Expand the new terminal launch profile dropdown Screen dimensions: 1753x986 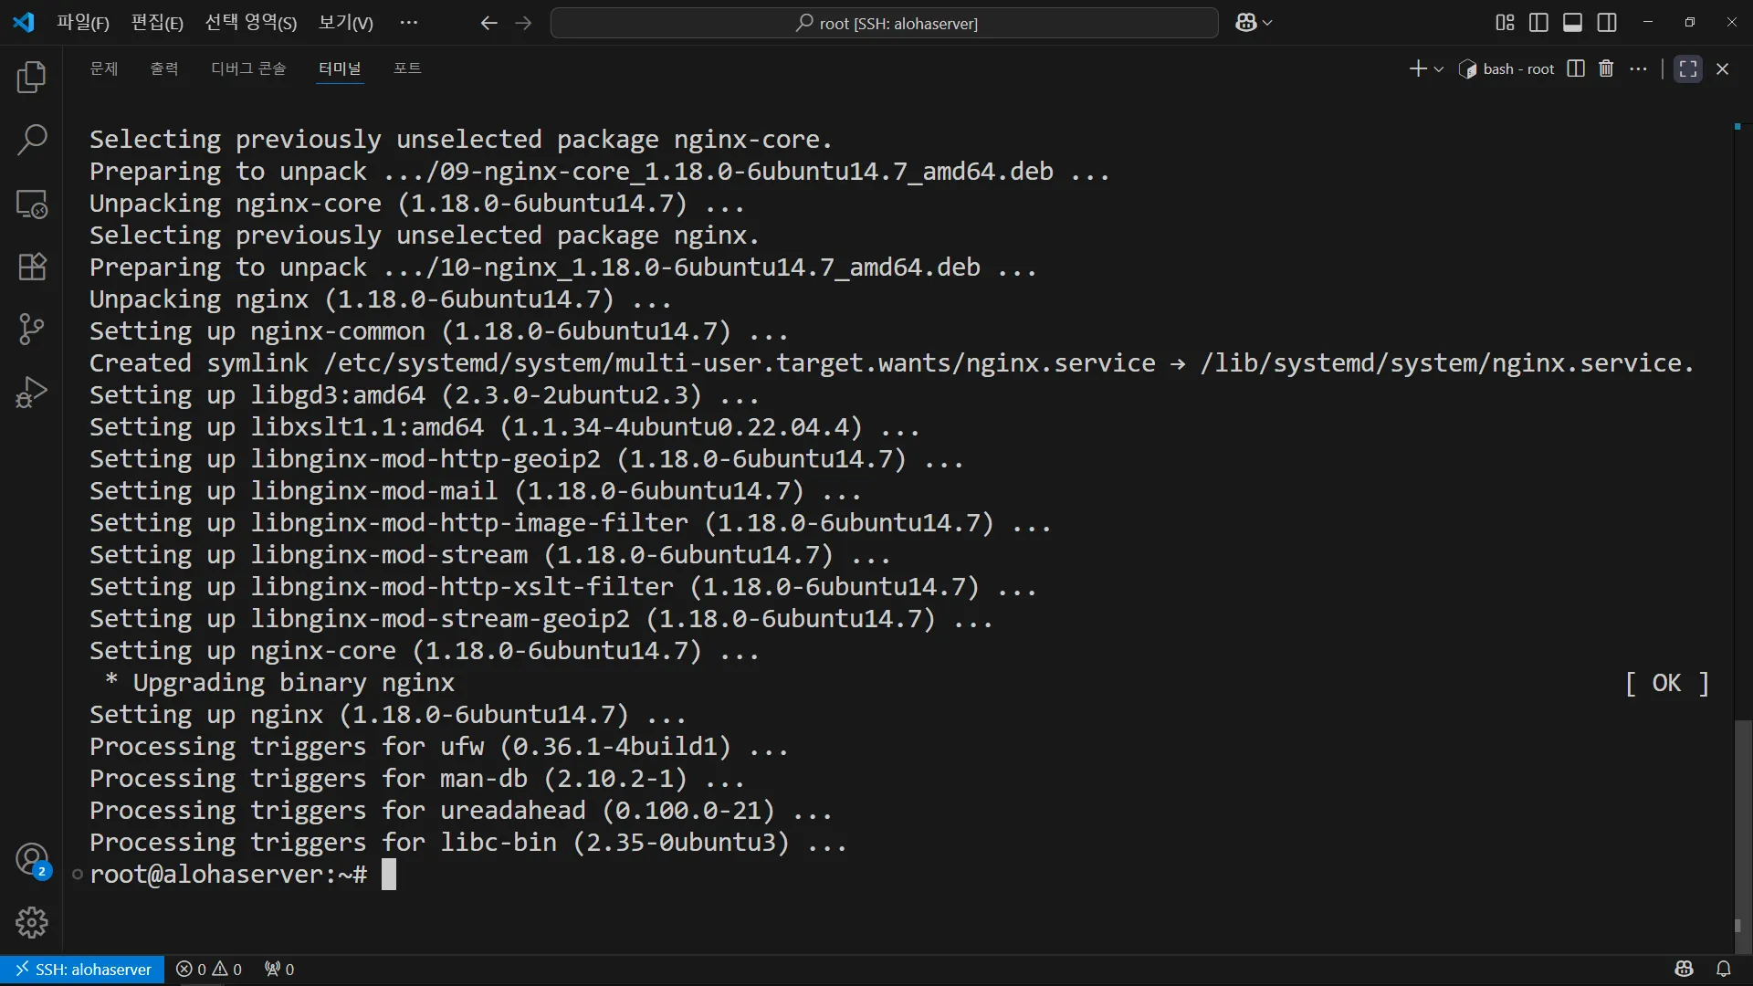pyautogui.click(x=1440, y=69)
